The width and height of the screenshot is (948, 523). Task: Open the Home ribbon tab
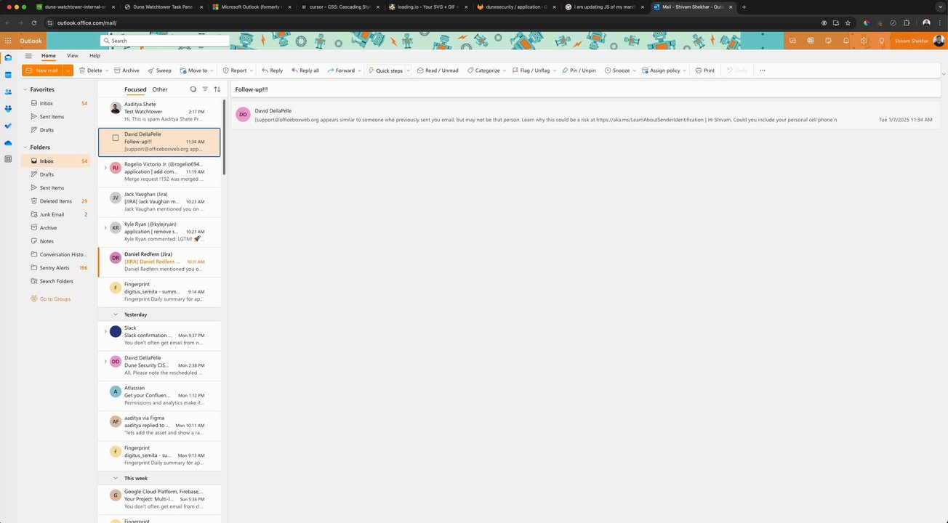[48, 56]
